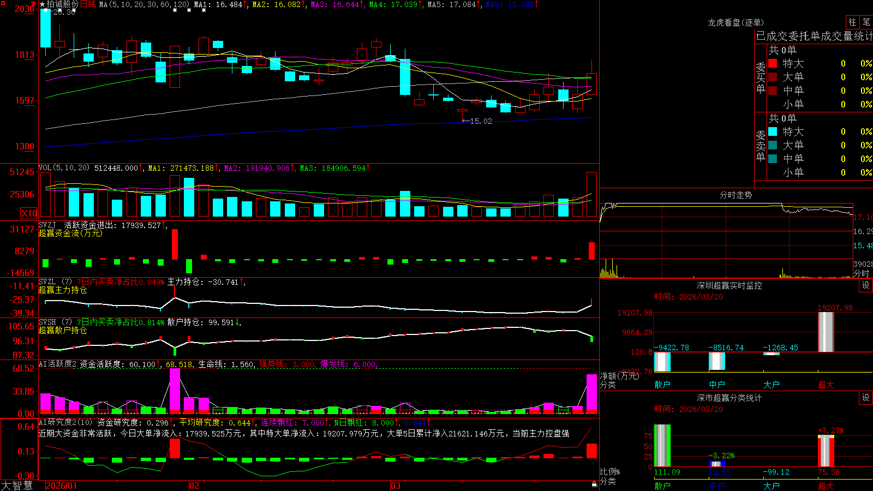Click the -1268.45 大户 net amount value
This screenshot has height=491, width=873.
[780, 348]
